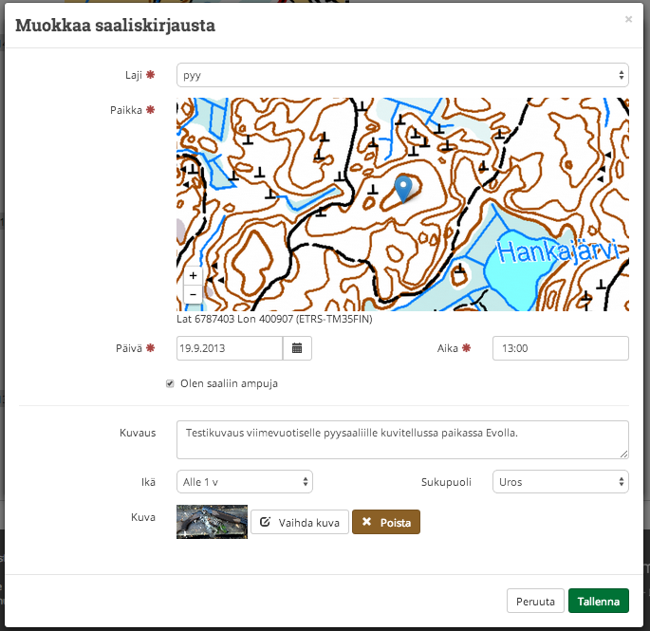Click the blue location pin on map
Viewport: 650px width, 631px height.
pyautogui.click(x=403, y=189)
